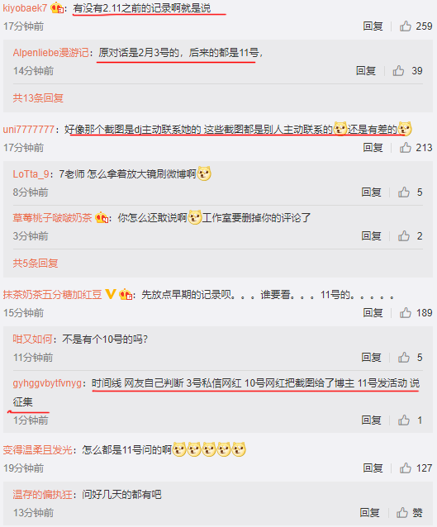This screenshot has width=437, height=527.
Task: Expand 共13条回复 replies thread
Action: pyautogui.click(x=38, y=98)
